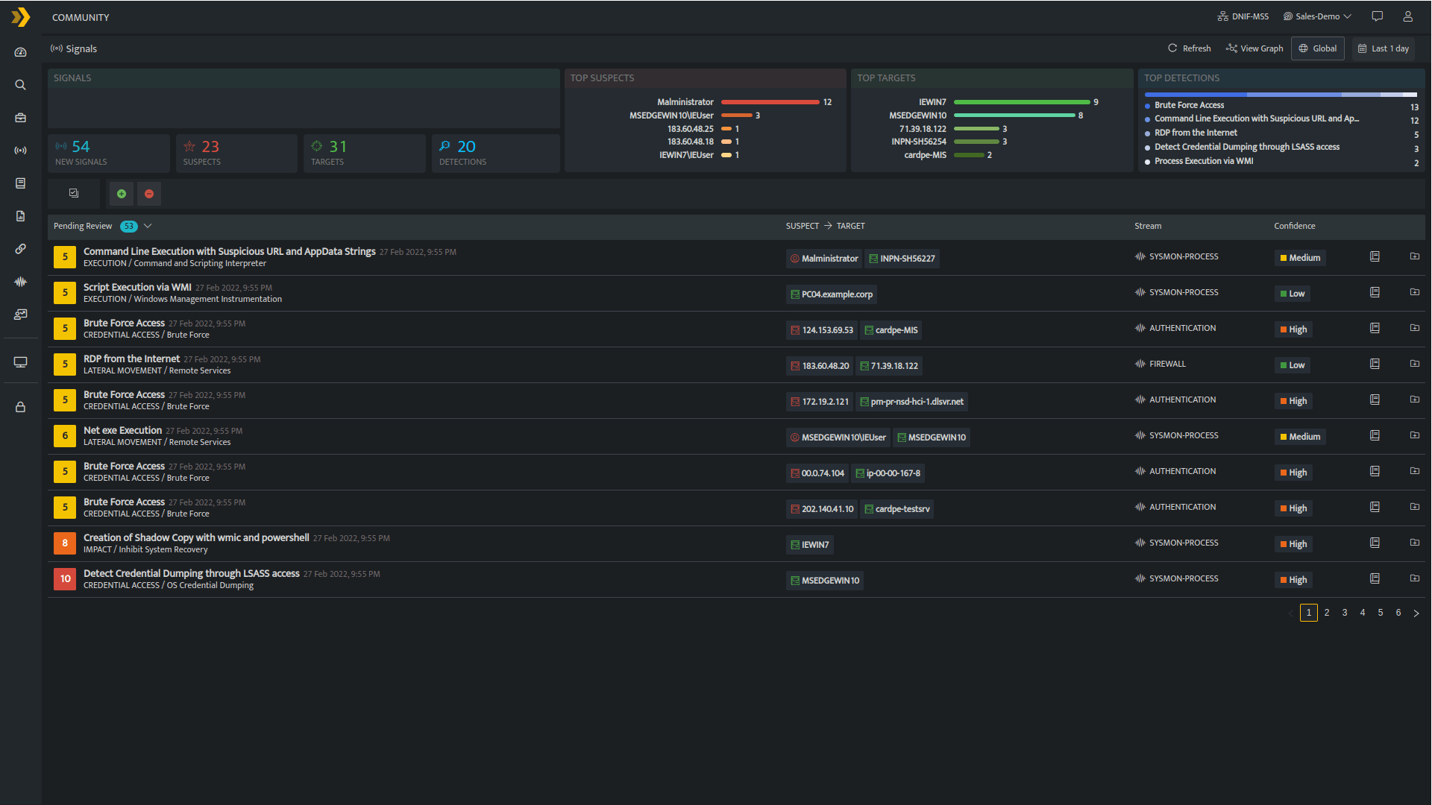Screen dimensions: 1432x805
Task: Open the search icon in left sidebar
Action: pyautogui.click(x=20, y=85)
